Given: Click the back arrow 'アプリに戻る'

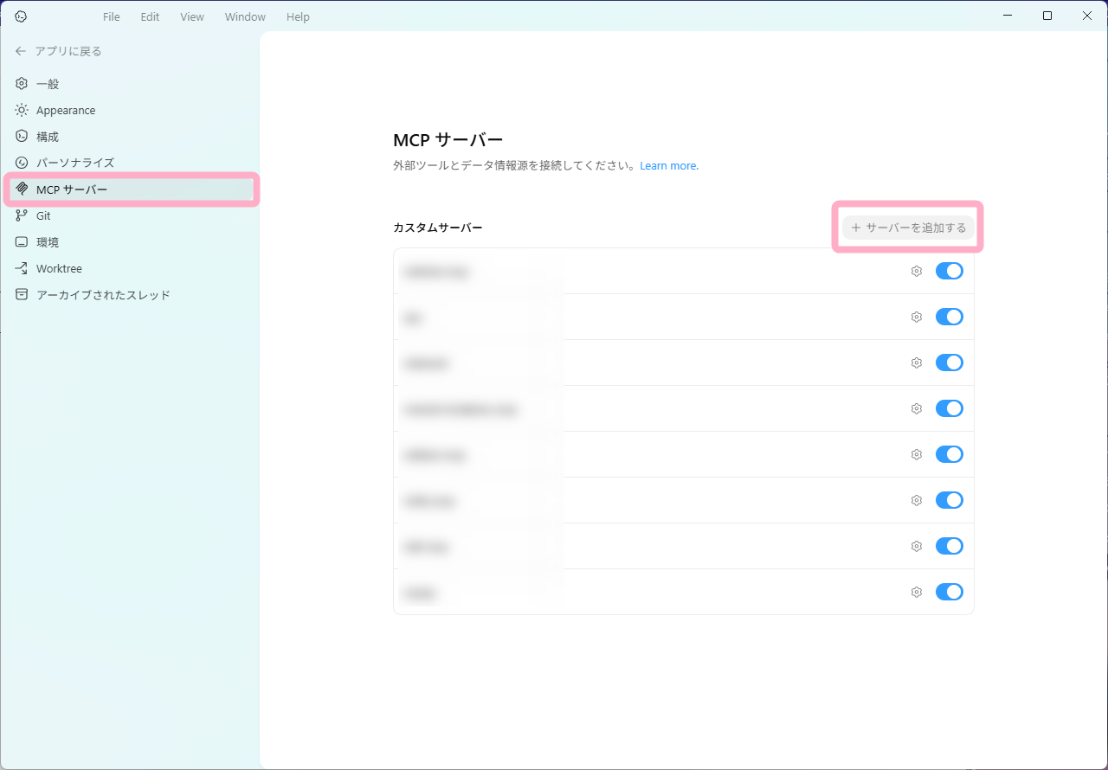Looking at the screenshot, I should tap(21, 51).
